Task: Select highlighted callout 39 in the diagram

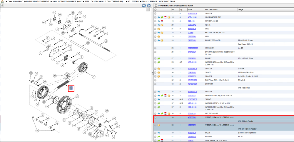Action: 71,88
